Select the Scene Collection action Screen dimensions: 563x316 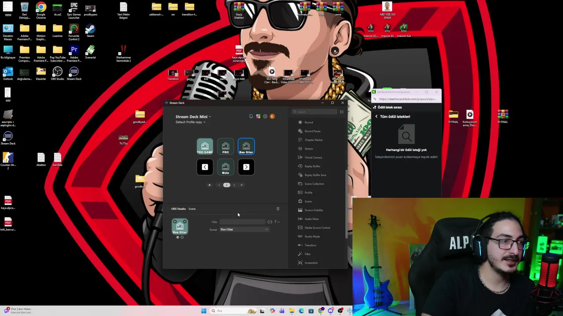pyautogui.click(x=311, y=184)
